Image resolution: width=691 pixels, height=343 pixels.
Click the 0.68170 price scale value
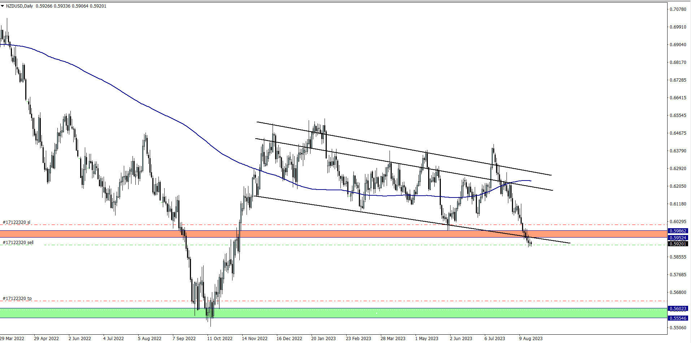[678, 62]
